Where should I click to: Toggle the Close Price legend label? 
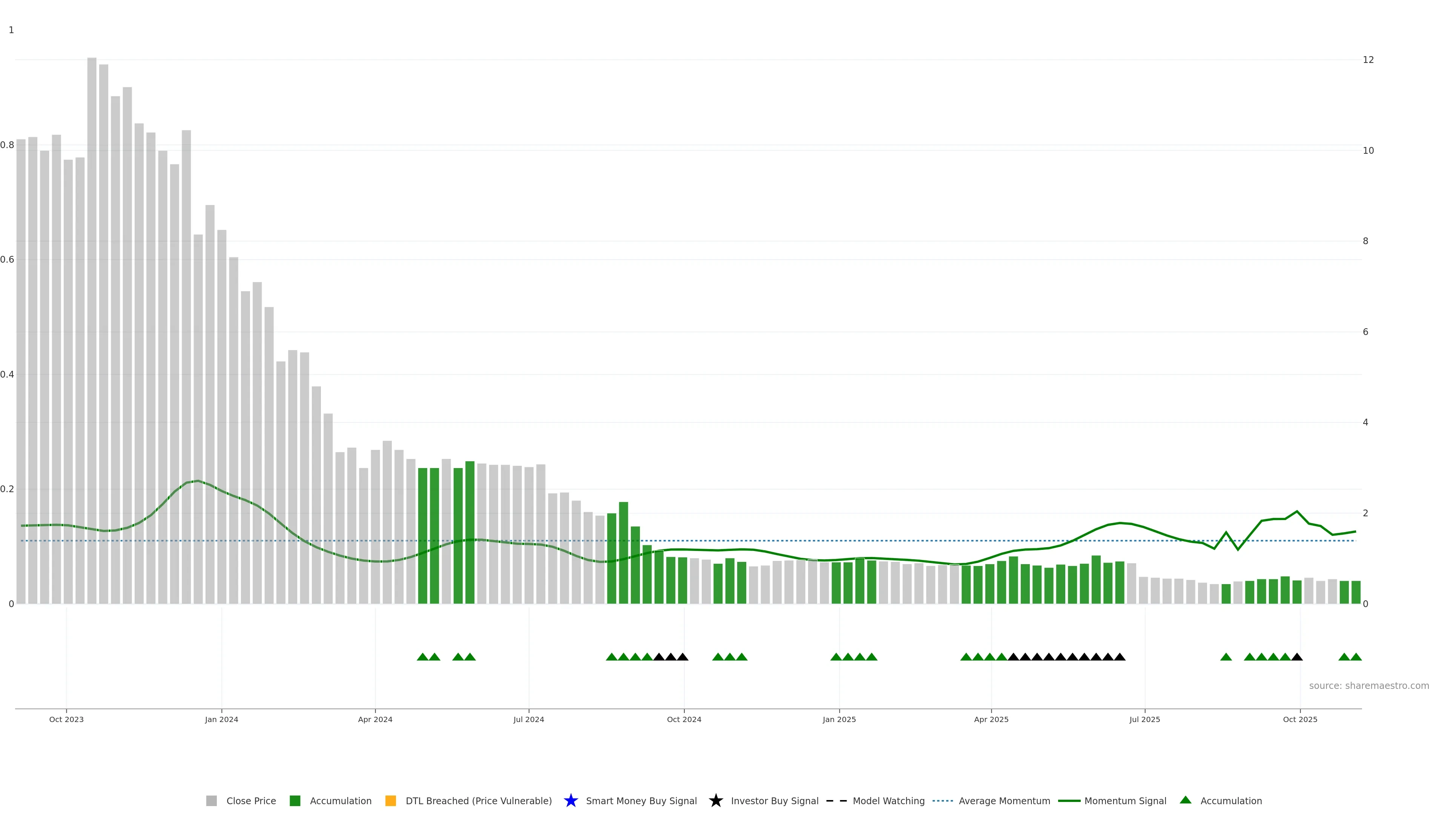251,800
